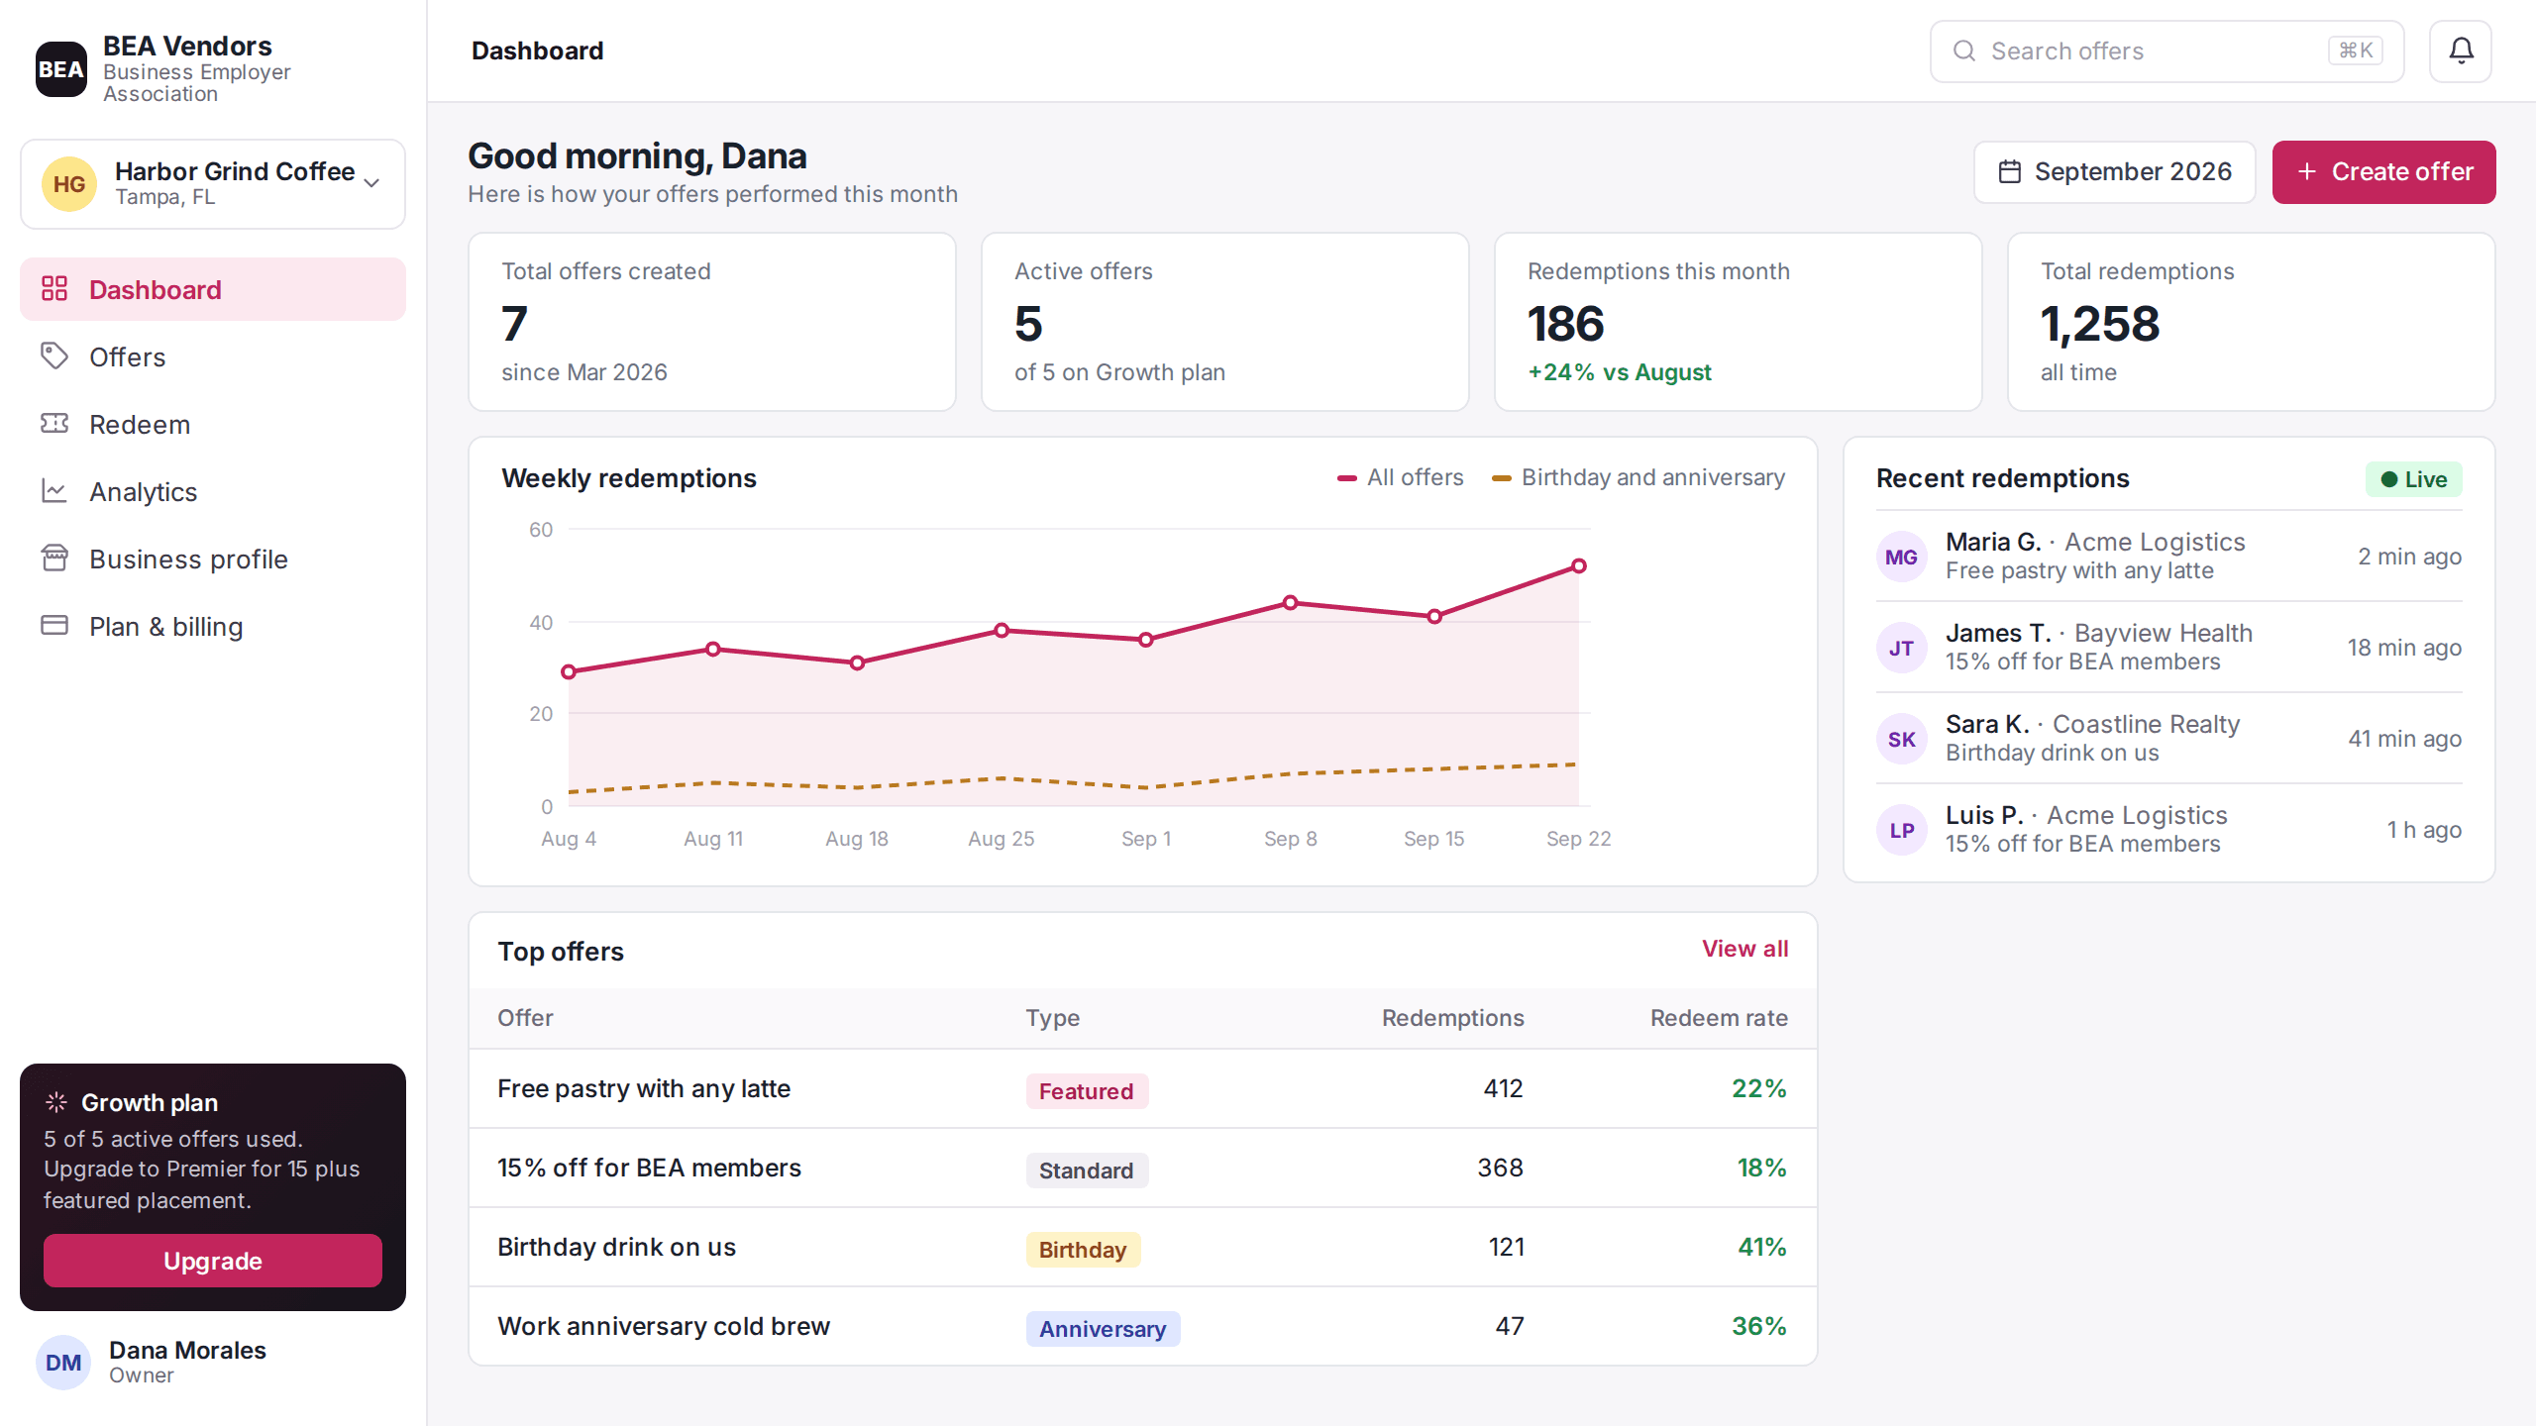The image size is (2536, 1426).
Task: Click the Live status badge
Action: (2413, 479)
